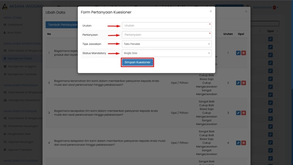Screen dimensions: 293x165
Task: Click the edit pencil icon for question 2
Action: (238, 83)
